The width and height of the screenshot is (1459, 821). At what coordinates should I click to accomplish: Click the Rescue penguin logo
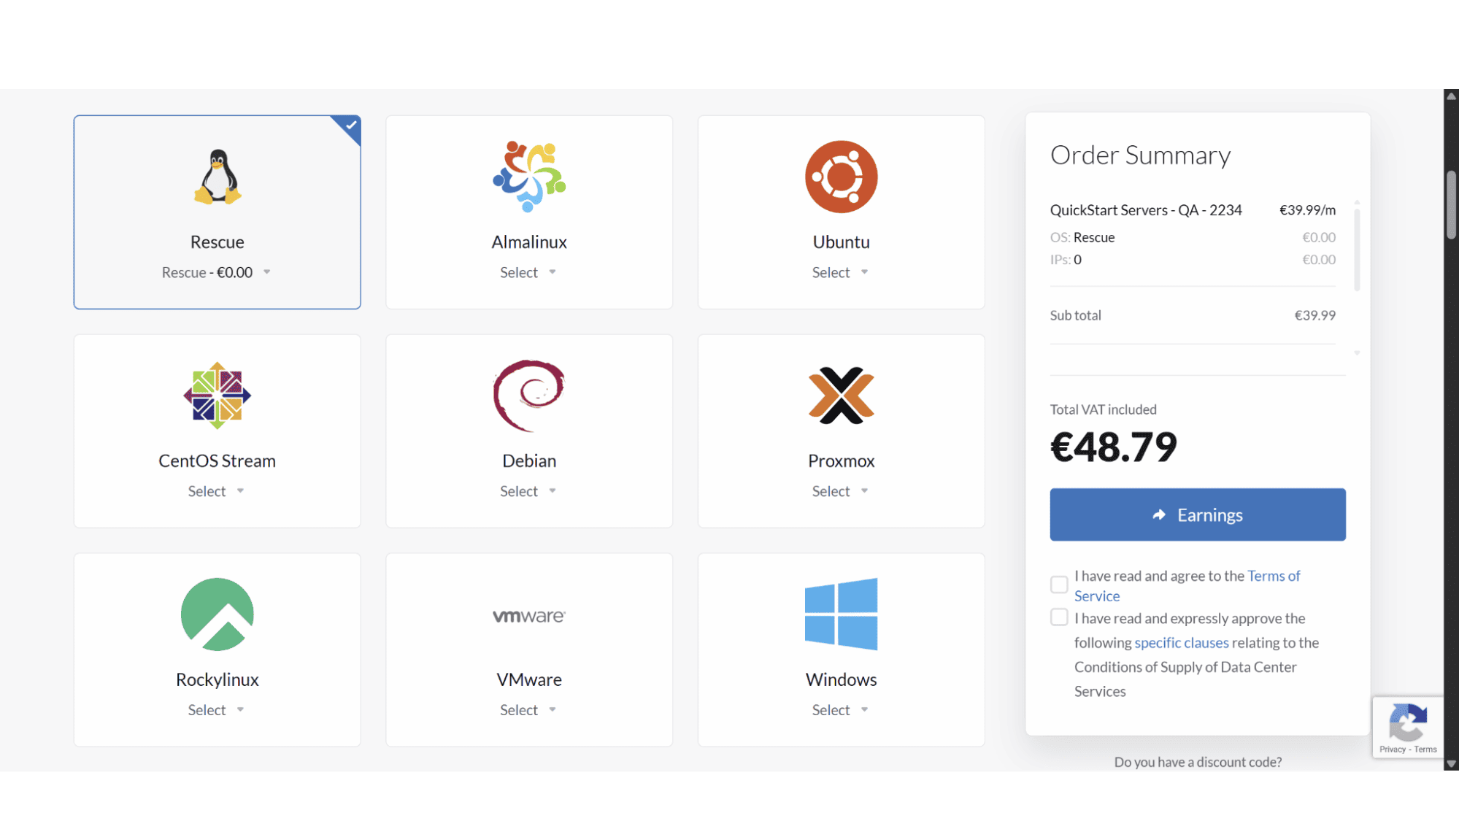pyautogui.click(x=217, y=177)
